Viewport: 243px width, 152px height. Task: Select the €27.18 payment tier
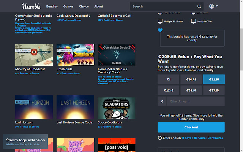[x=168, y=90]
